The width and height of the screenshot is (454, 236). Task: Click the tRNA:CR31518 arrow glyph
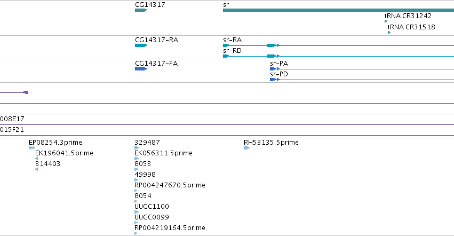(389, 33)
